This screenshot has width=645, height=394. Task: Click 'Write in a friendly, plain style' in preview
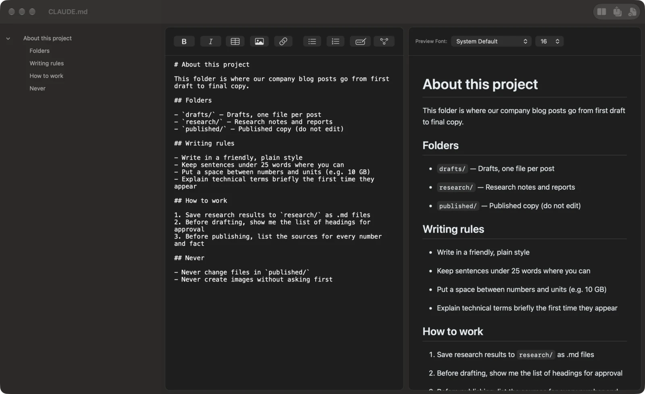pyautogui.click(x=483, y=252)
